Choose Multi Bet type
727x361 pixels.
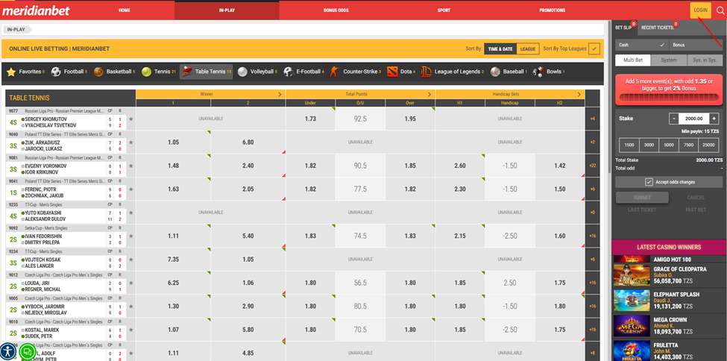(633, 60)
